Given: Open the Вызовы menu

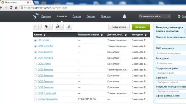Looking at the screenshot, I should pos(91,16).
